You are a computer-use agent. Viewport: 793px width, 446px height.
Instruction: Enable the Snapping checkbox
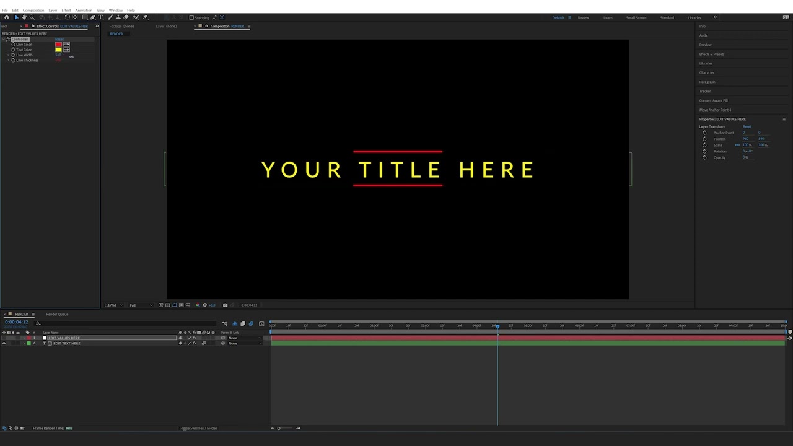tap(191, 17)
